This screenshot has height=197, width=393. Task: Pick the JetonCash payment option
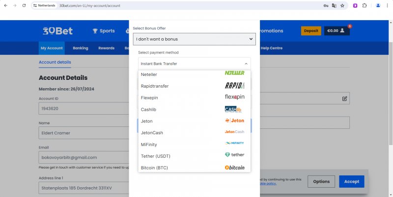click(x=194, y=133)
